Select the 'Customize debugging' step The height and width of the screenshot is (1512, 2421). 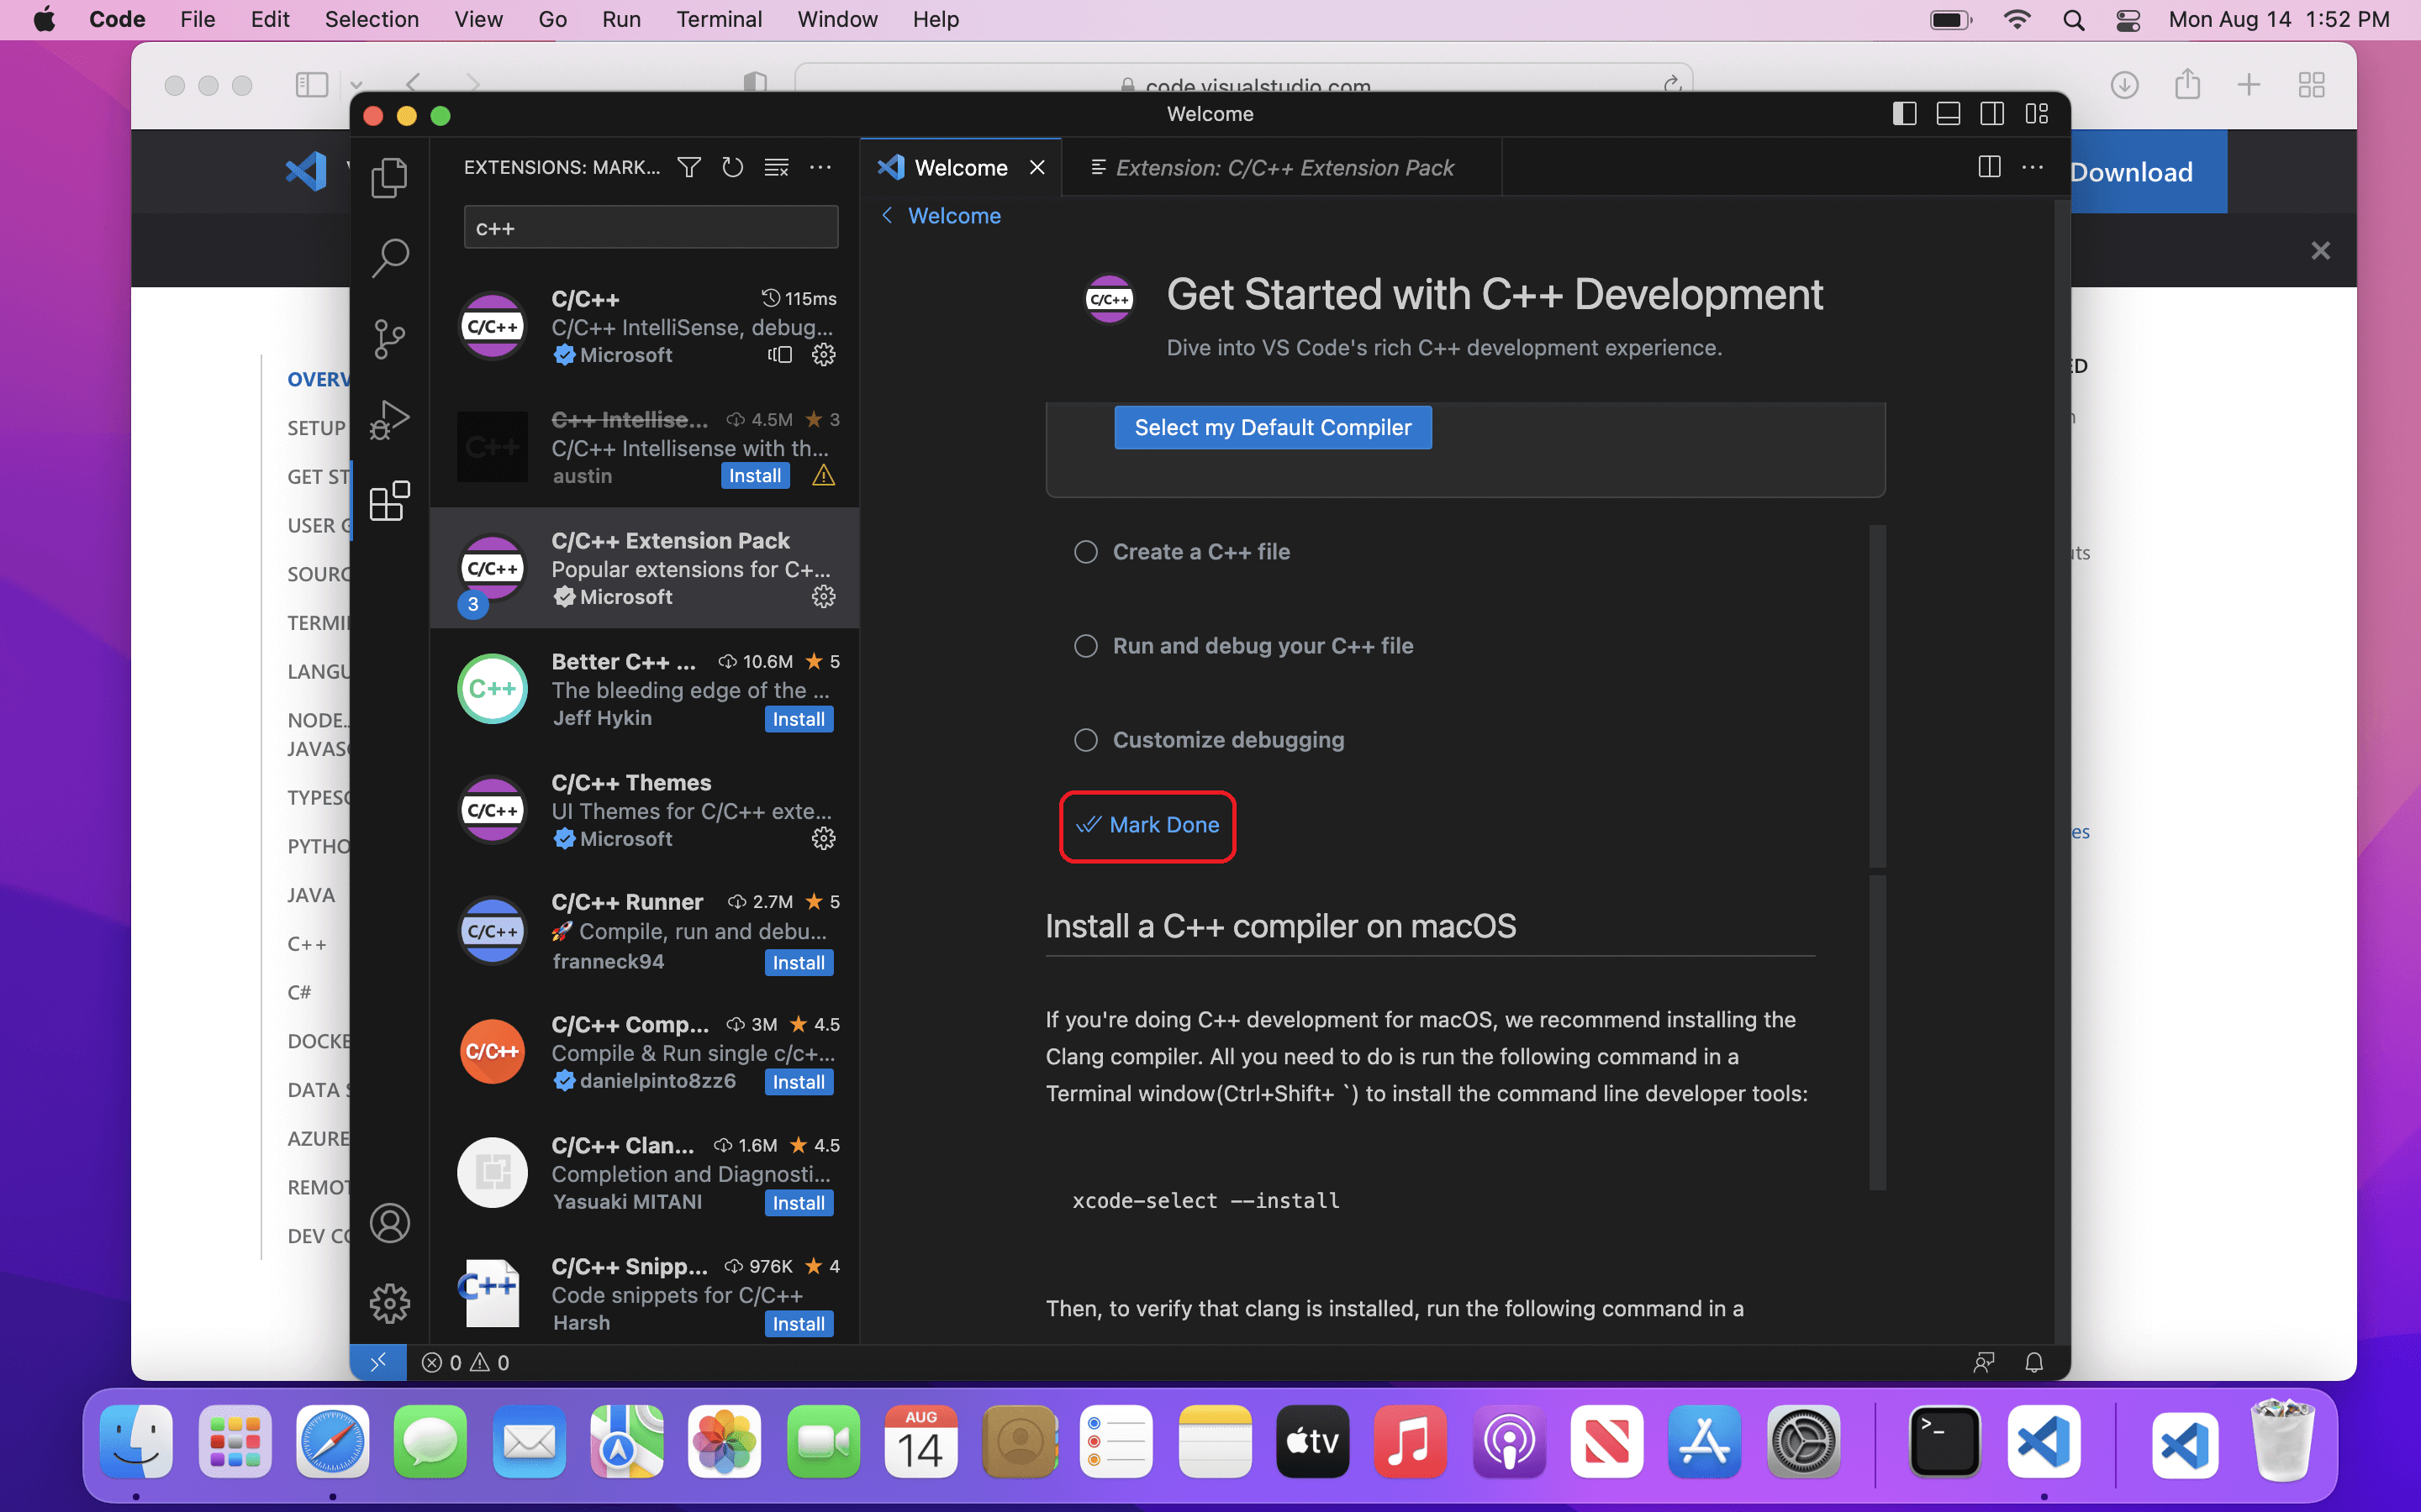click(x=1227, y=740)
